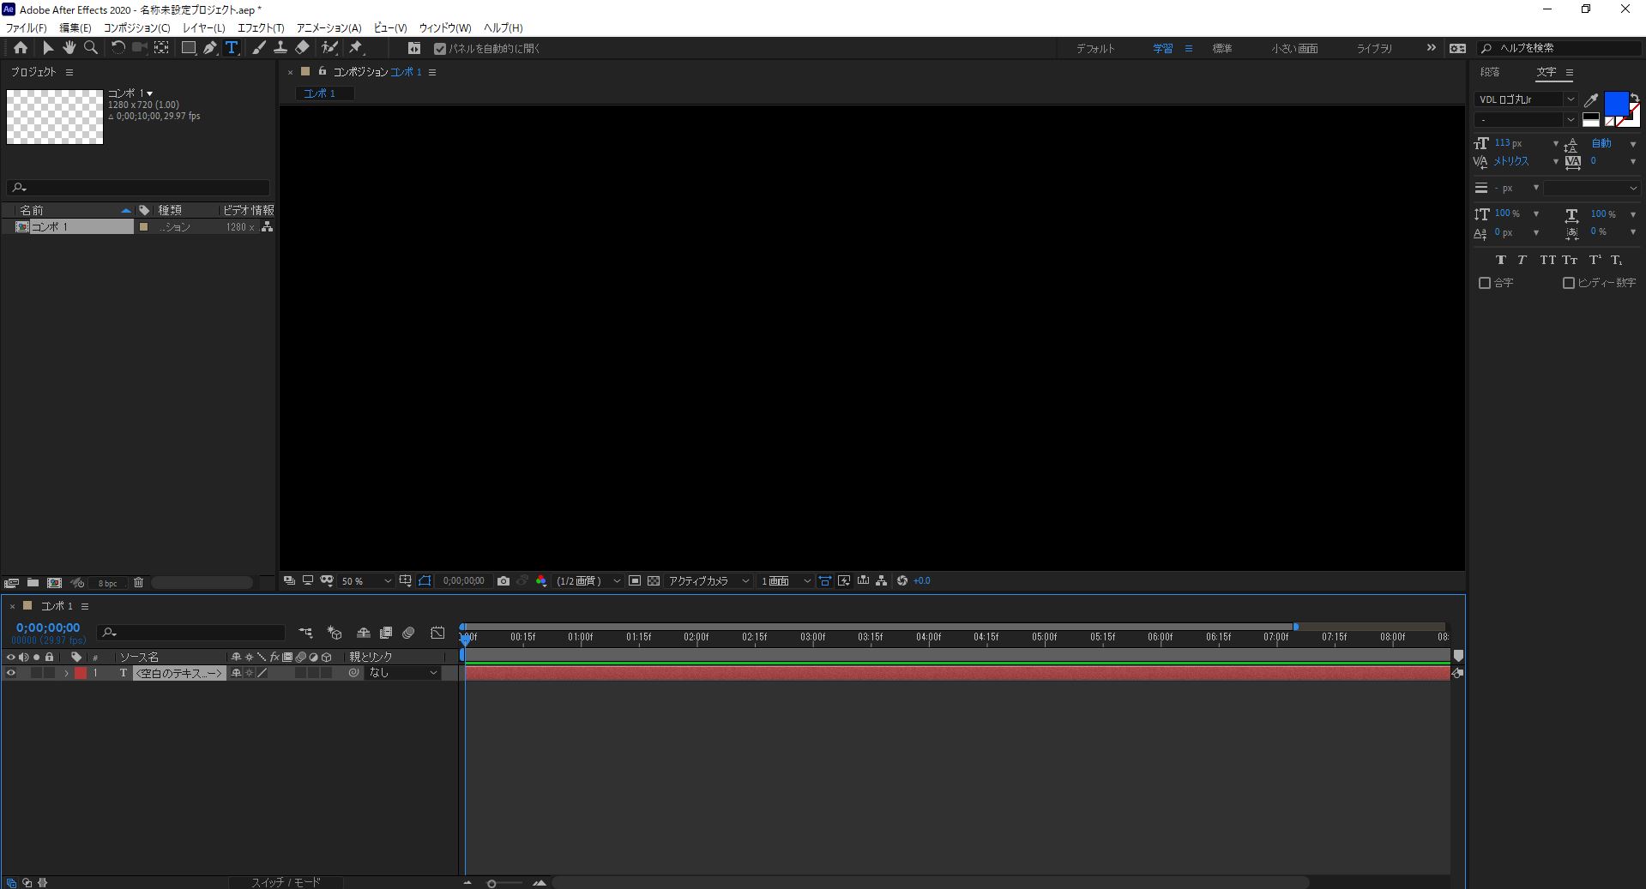Viewport: 1646px width, 889px height.
Task: Click the スイッチ / モード toggle button
Action: pos(286,882)
